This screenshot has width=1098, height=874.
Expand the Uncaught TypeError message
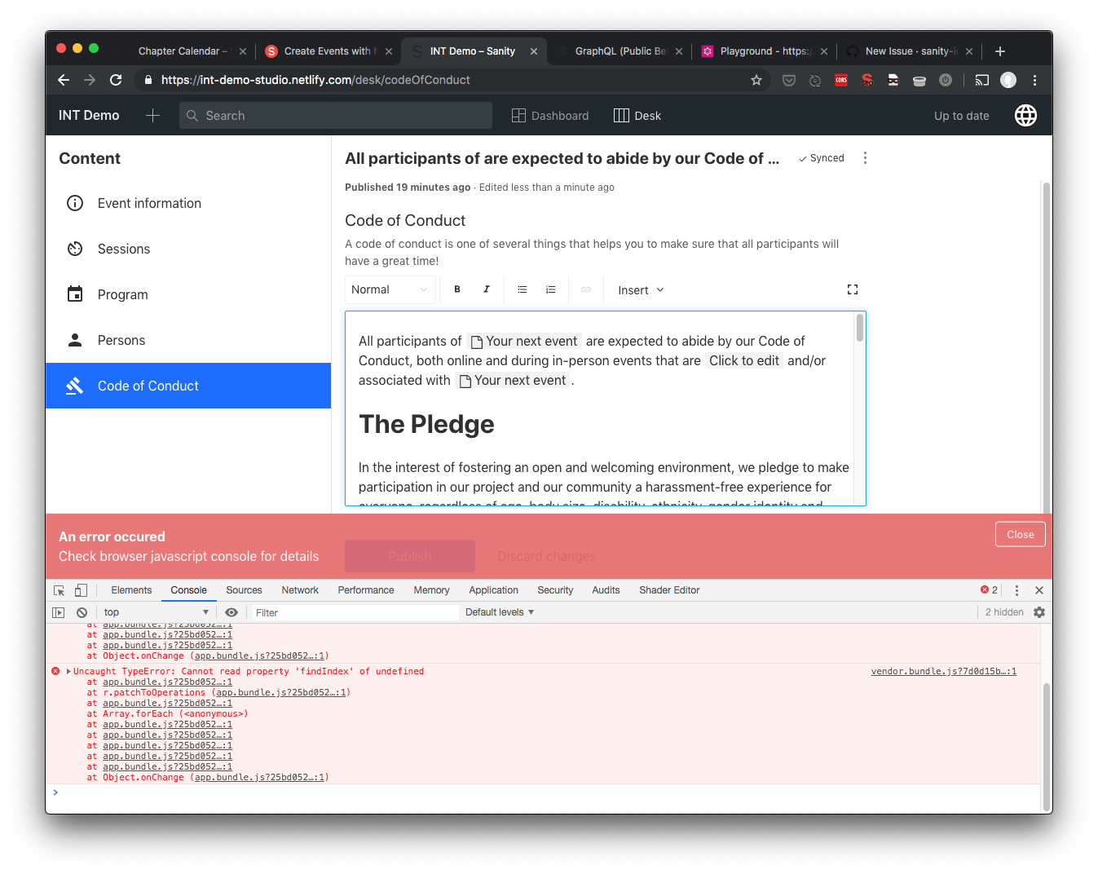(68, 672)
